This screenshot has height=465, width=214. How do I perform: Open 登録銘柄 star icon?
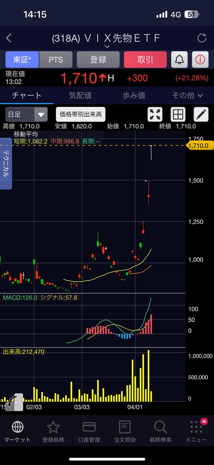point(53,427)
